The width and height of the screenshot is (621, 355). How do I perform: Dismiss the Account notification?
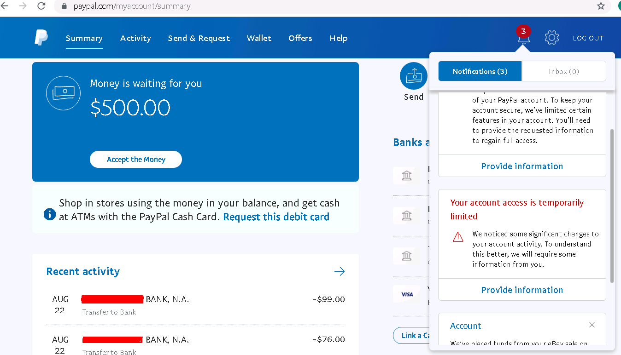592,325
